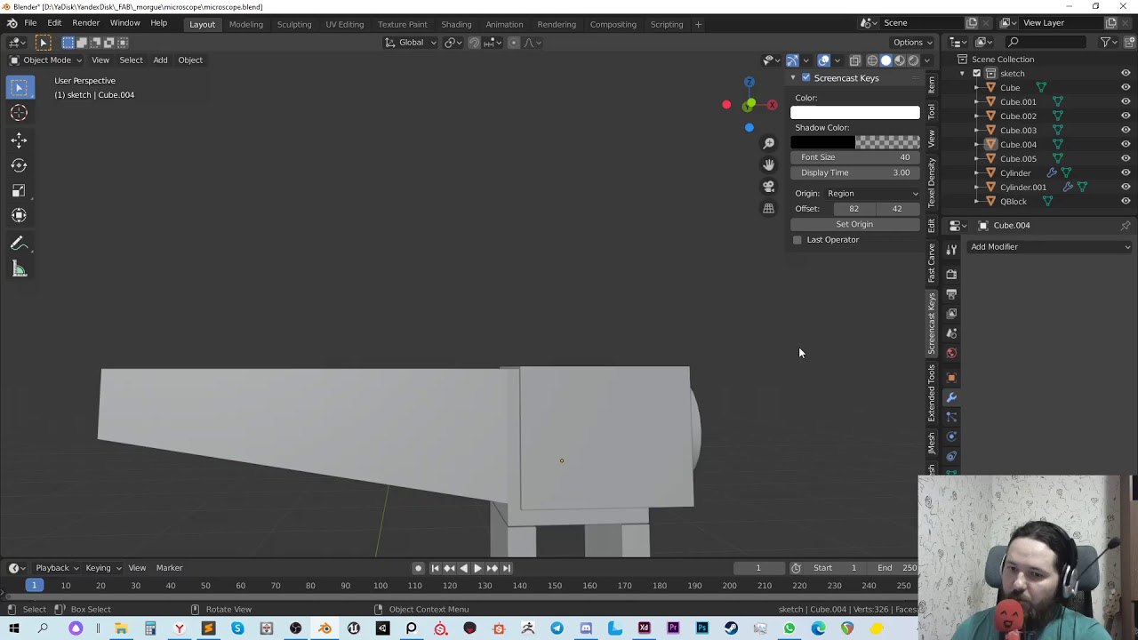Open the Item sidebar tab
The image size is (1138, 640).
(x=931, y=85)
